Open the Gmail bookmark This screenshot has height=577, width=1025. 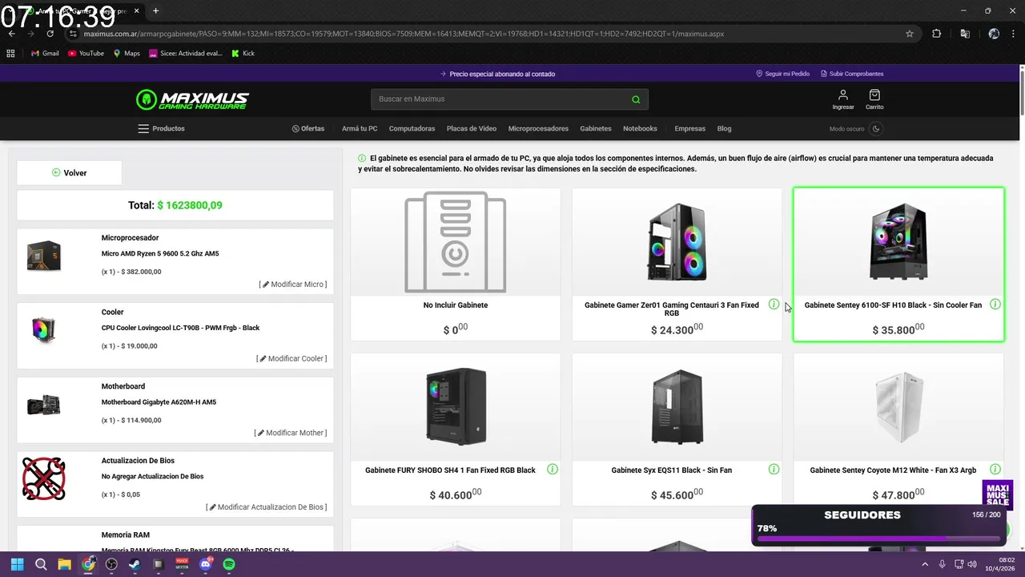tap(45, 54)
